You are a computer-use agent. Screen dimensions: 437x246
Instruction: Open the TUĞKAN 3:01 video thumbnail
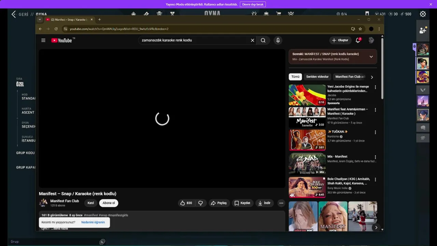tap(307, 140)
